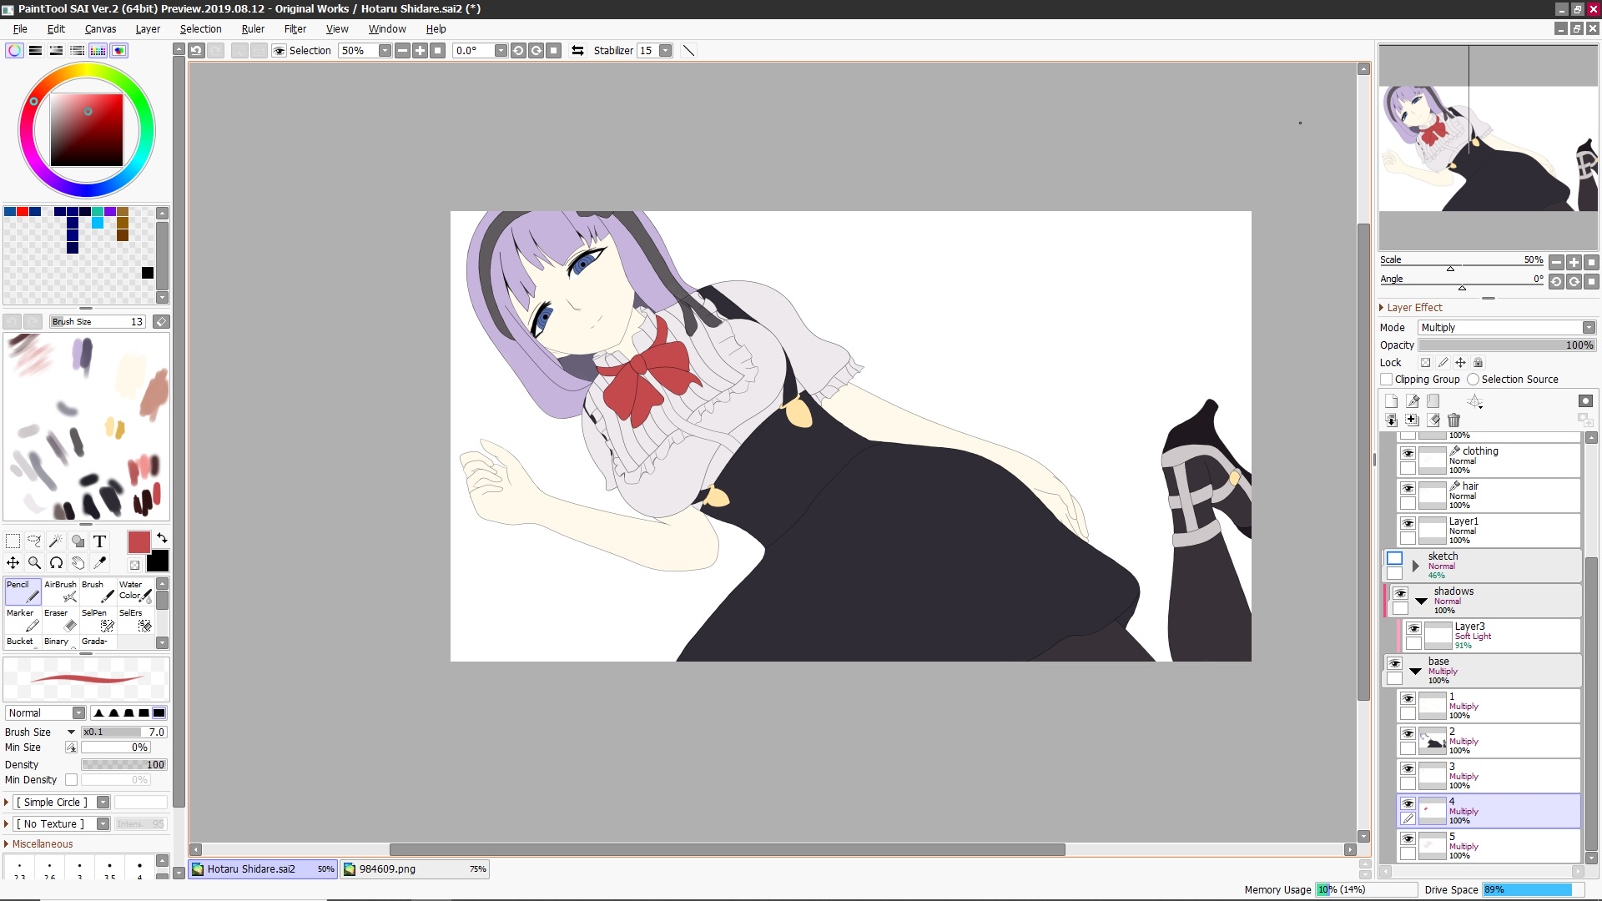This screenshot has width=1602, height=901.
Task: Clear the current layer with eraser icon
Action: [x=1433, y=420]
